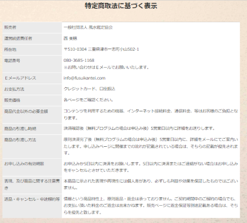
Task: Click the お支払方法 row label
Action: [x=14, y=89]
